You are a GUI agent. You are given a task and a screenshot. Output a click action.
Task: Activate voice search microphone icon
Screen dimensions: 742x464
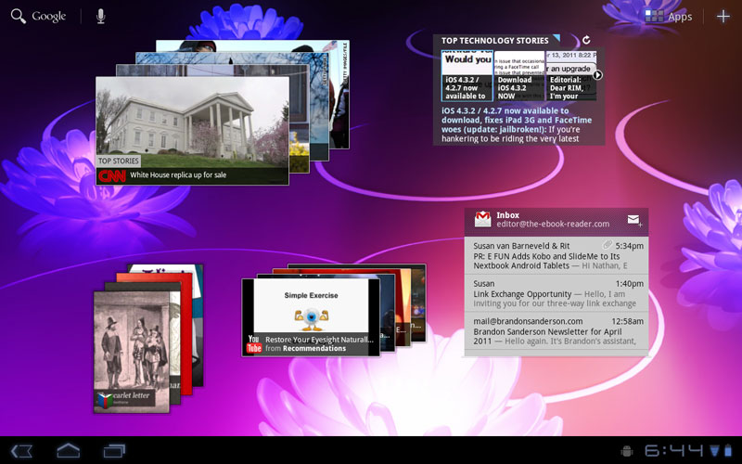point(100,16)
